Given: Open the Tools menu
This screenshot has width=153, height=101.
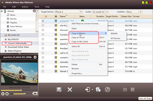Looking at the screenshot, I should 37,7.
